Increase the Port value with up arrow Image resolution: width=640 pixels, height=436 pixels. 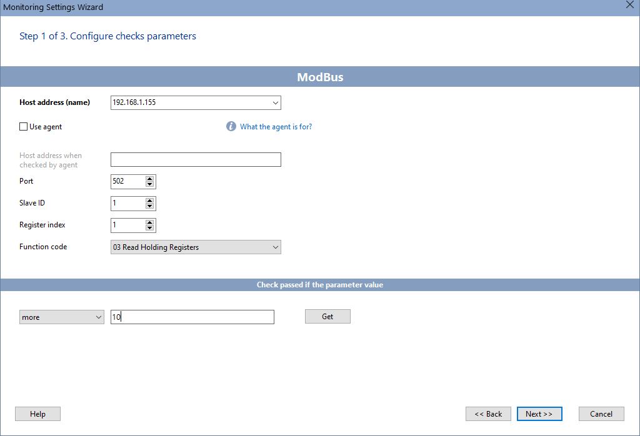[150, 179]
